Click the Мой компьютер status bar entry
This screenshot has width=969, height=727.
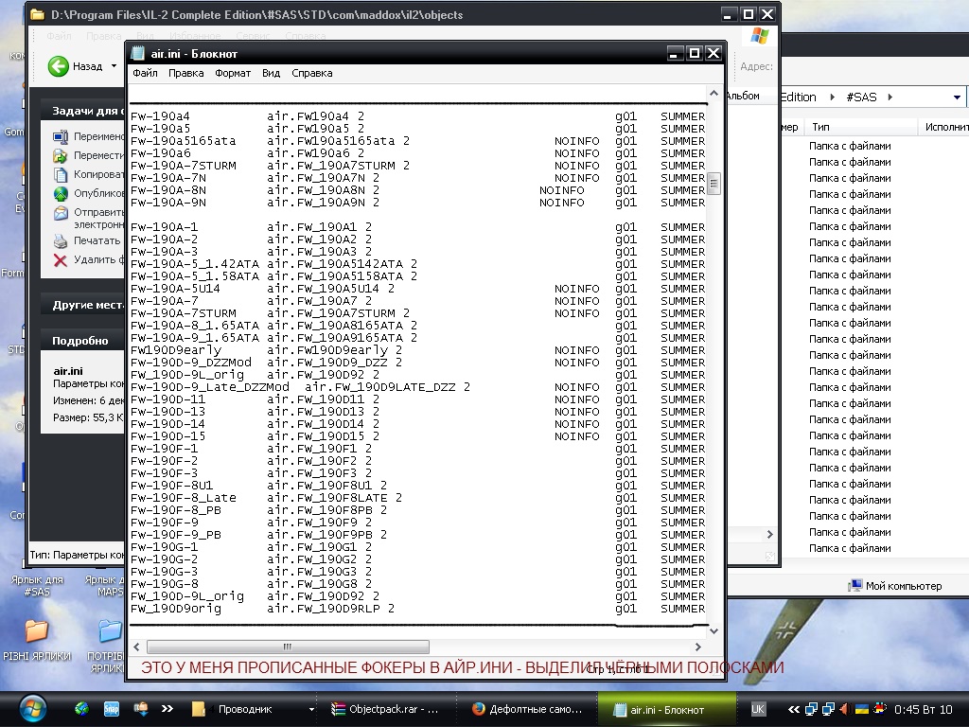coord(895,586)
